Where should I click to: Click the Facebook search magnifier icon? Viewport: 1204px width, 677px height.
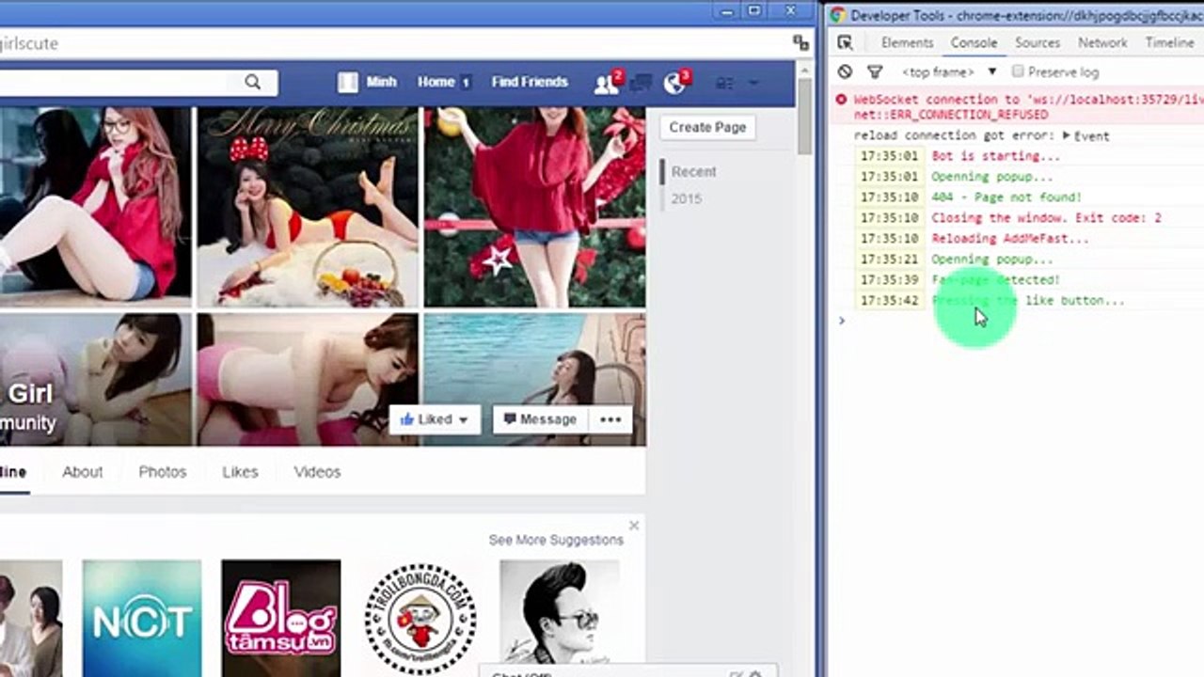coord(252,82)
